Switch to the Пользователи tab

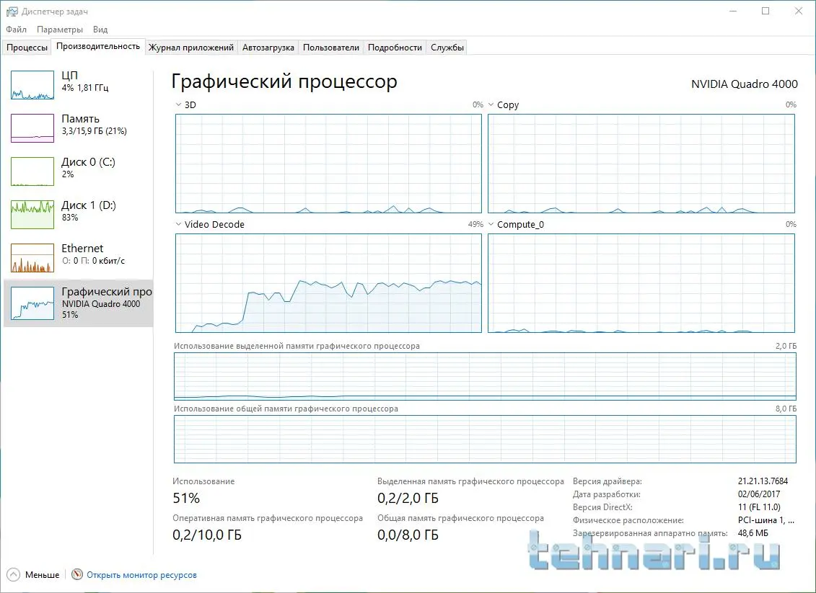click(331, 48)
